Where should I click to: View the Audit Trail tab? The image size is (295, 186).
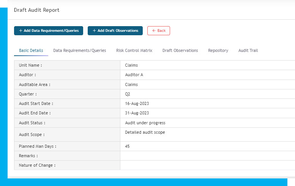tap(248, 50)
